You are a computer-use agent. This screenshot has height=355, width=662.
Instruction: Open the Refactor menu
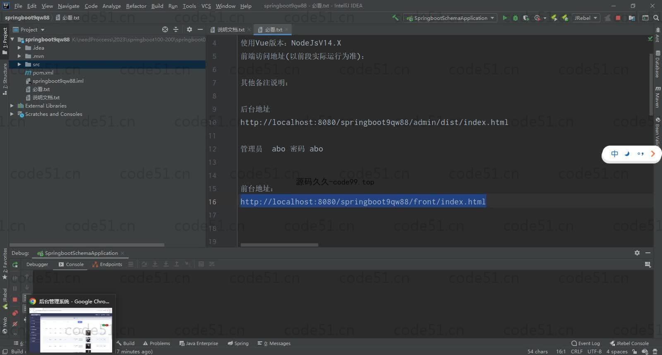(136, 6)
